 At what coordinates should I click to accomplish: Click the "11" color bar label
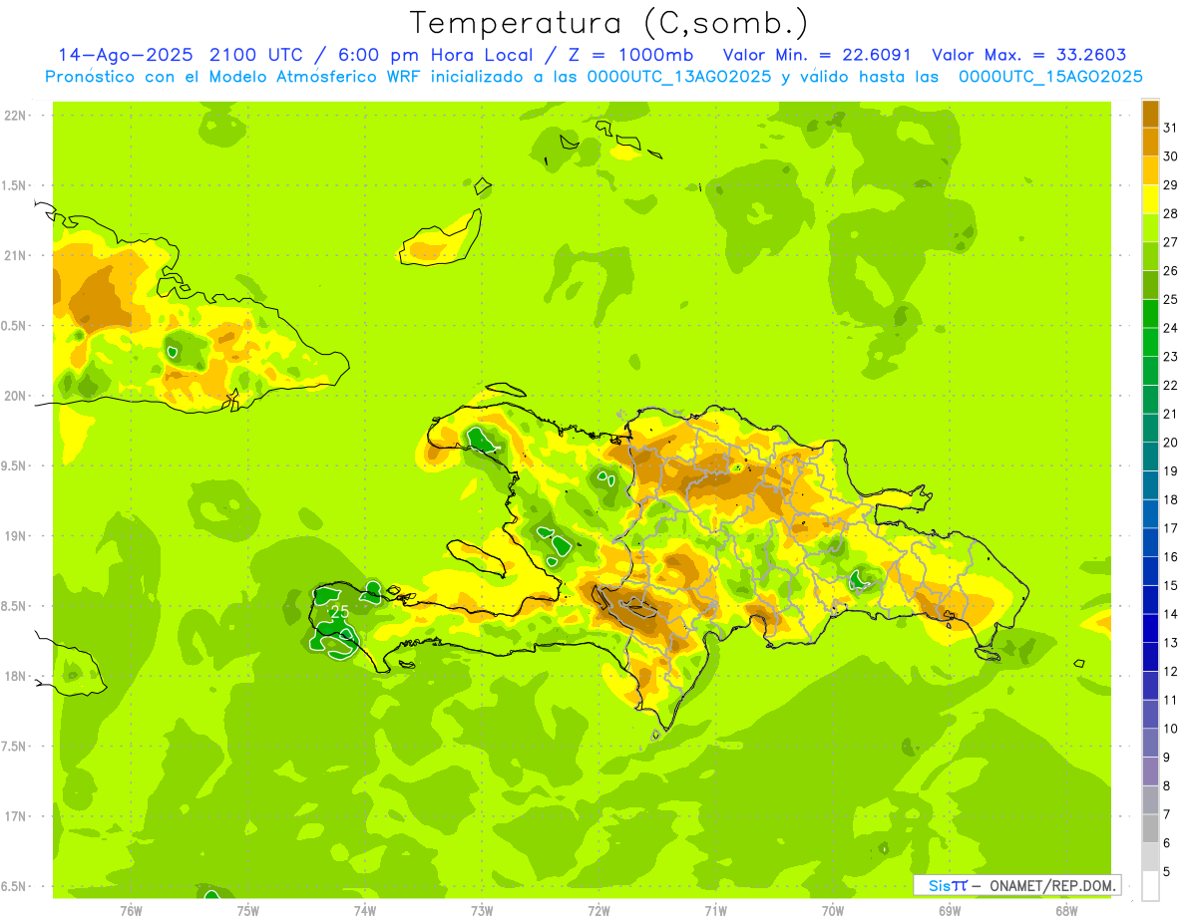coord(1171,700)
